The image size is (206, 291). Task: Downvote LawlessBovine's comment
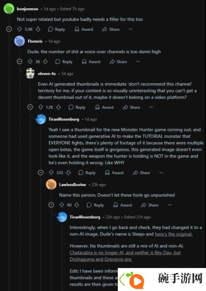[x=77, y=205]
